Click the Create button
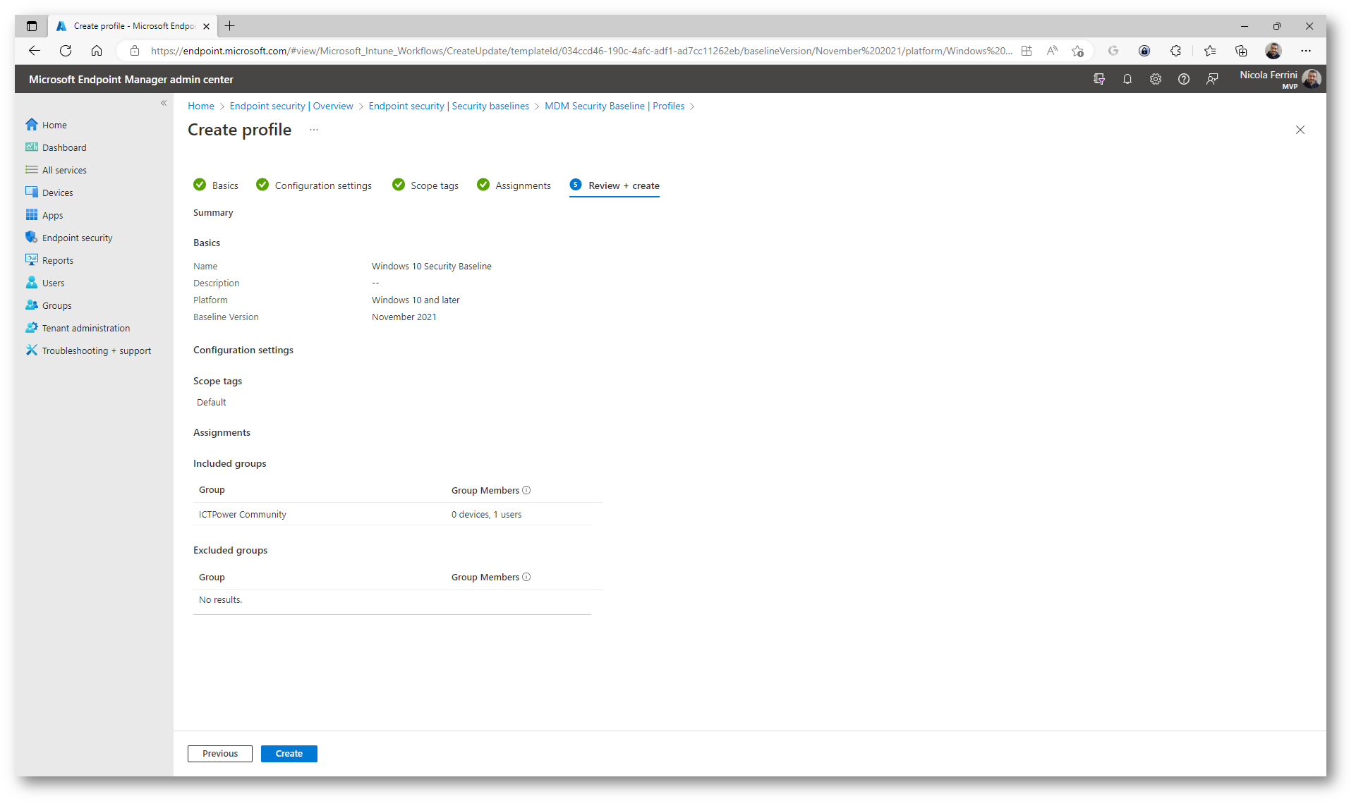 tap(289, 753)
